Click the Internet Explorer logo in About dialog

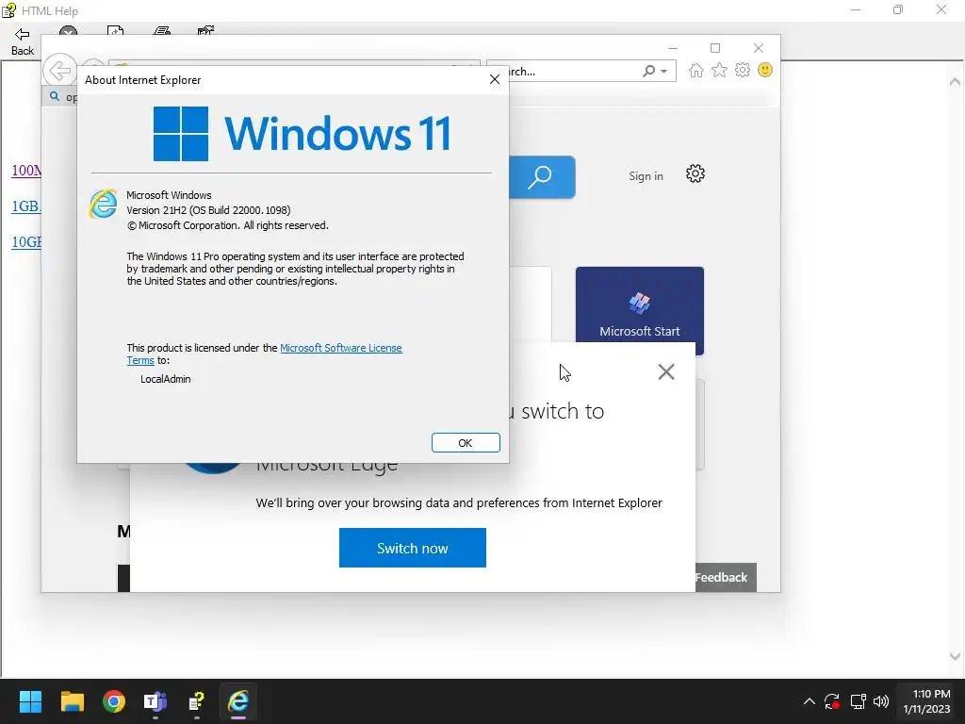coord(104,204)
